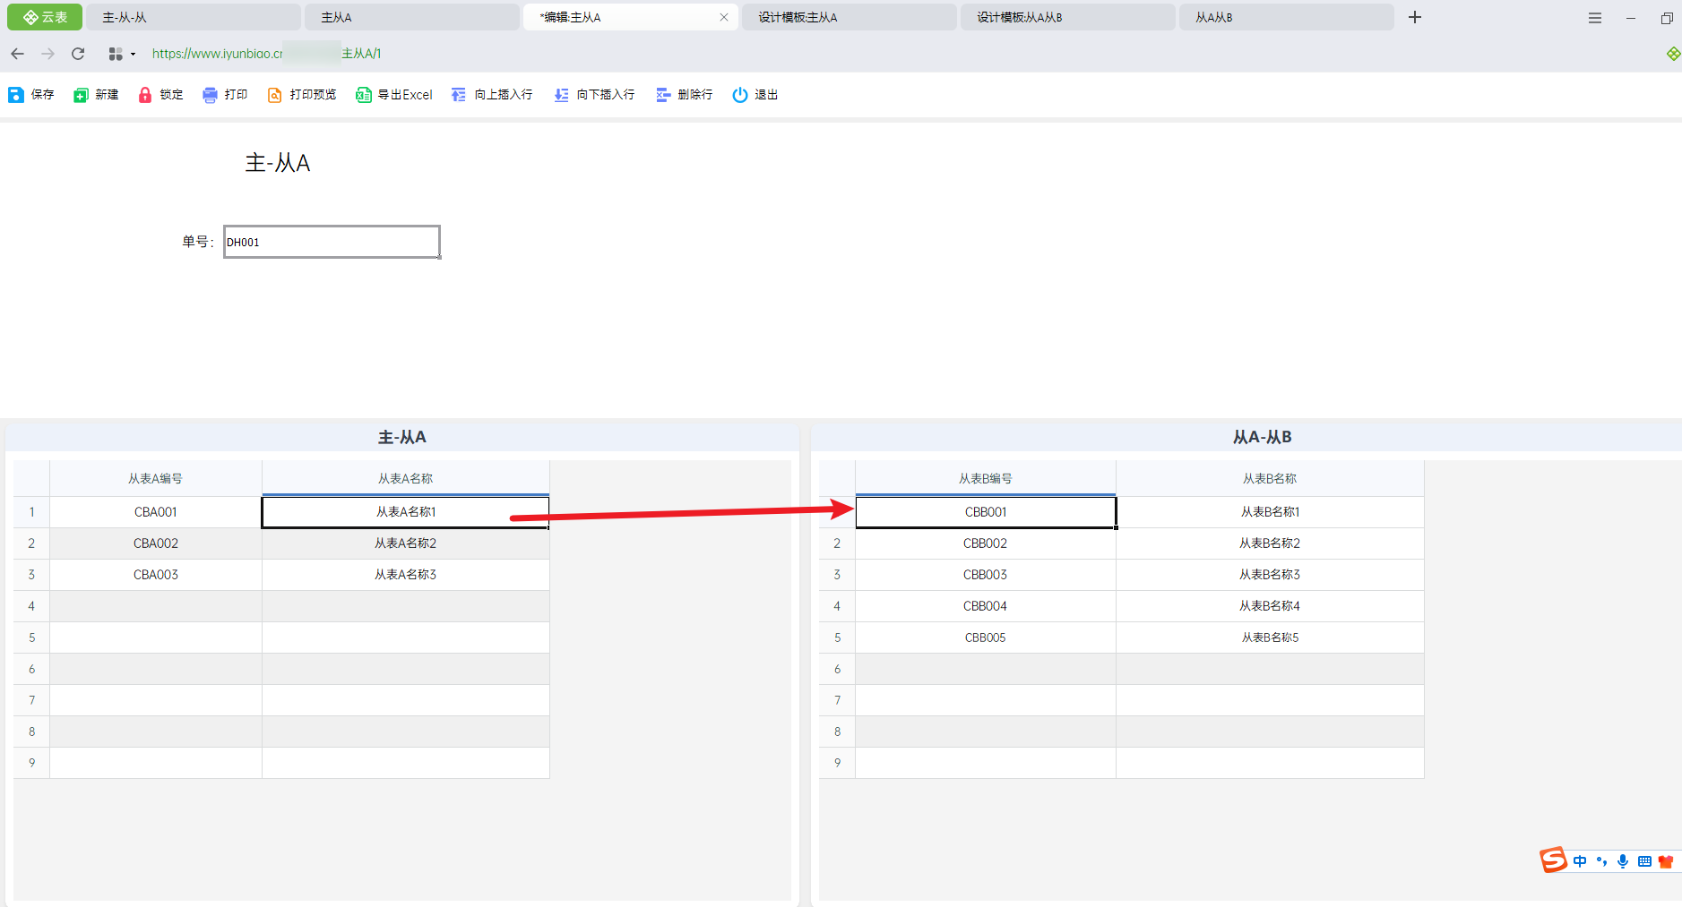Select cell 从表A名称3
This screenshot has height=907, width=1682.
click(406, 575)
